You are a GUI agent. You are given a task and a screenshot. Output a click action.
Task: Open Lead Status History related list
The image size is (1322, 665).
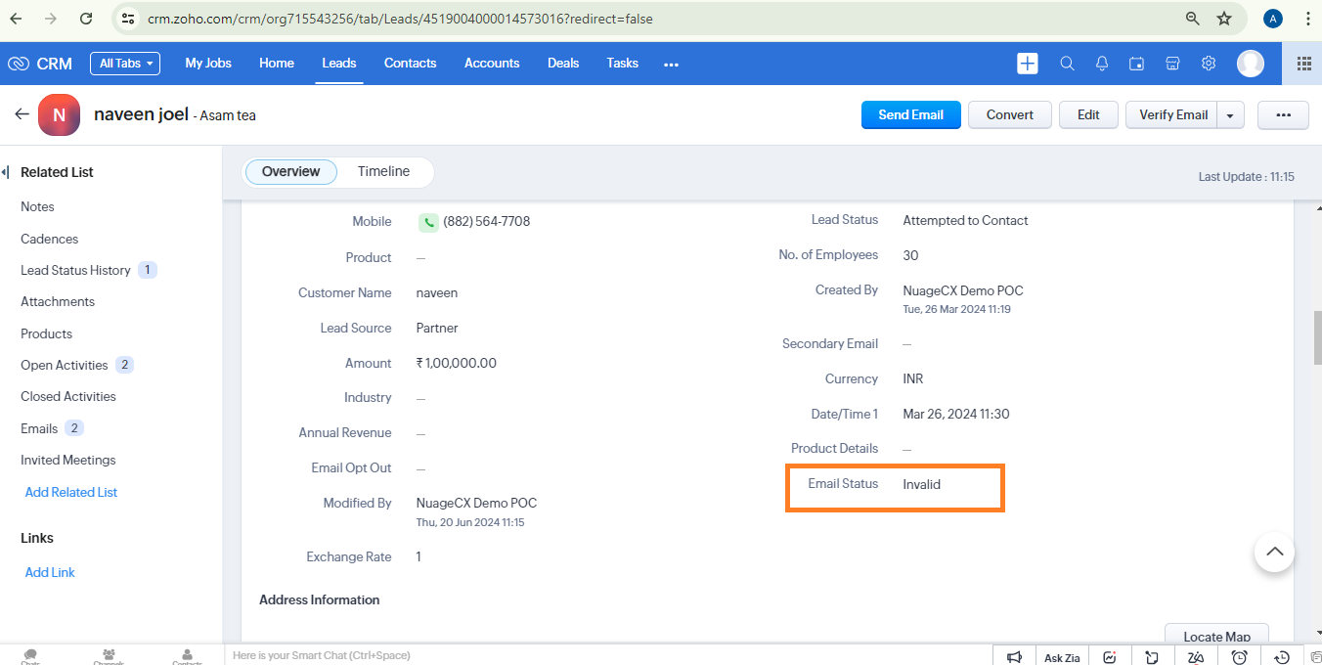(75, 271)
